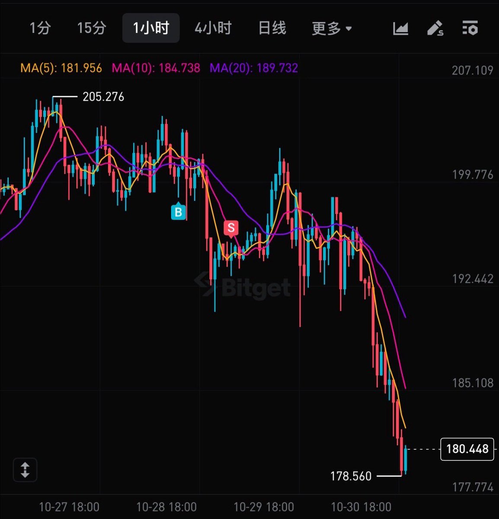This screenshot has height=519, width=499.
Task: Click the 192.442 price axis value
Action: 473,279
